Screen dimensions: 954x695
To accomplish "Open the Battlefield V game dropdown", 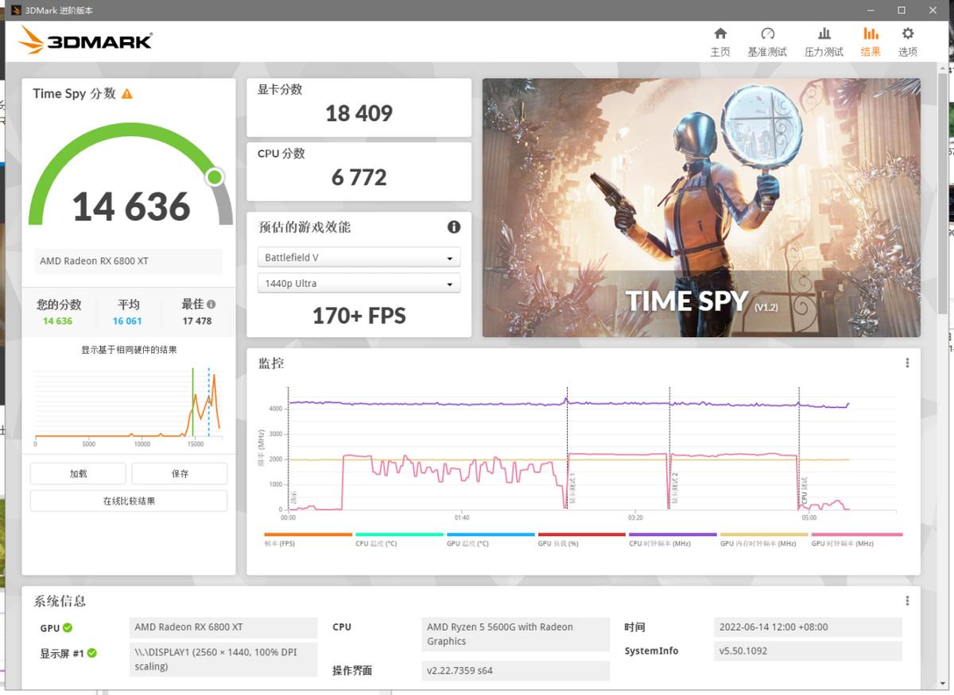I will [x=359, y=257].
